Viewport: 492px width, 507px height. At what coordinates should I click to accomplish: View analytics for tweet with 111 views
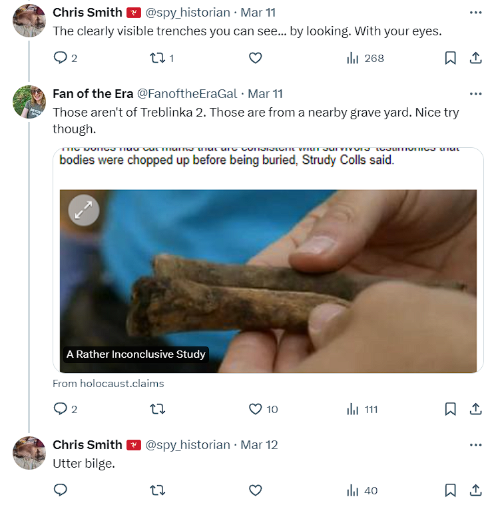point(362,409)
